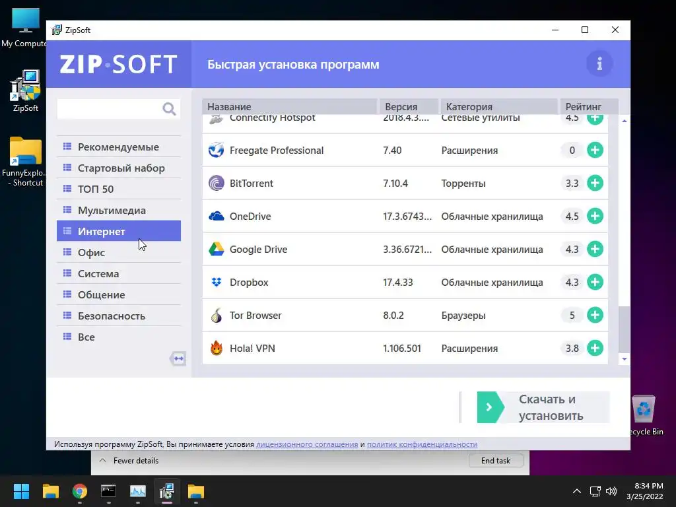Add Dropbox using the green plus button
This screenshot has width=676, height=507.
(595, 282)
